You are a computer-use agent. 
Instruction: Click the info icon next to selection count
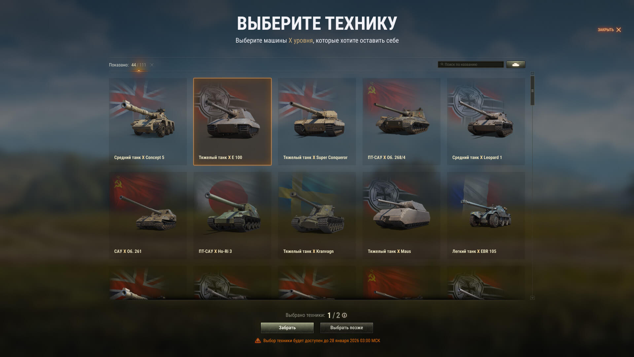point(344,315)
